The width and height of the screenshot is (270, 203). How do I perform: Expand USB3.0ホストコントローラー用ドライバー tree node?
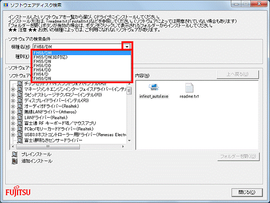[x=13, y=135]
